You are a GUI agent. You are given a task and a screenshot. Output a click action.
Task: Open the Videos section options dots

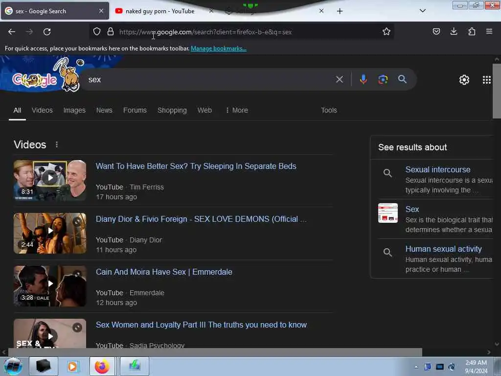(57, 145)
